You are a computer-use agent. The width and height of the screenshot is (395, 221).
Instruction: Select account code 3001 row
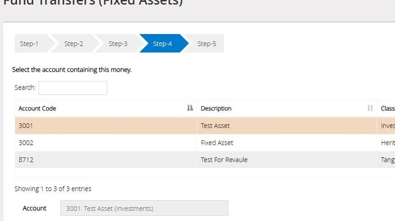26,125
